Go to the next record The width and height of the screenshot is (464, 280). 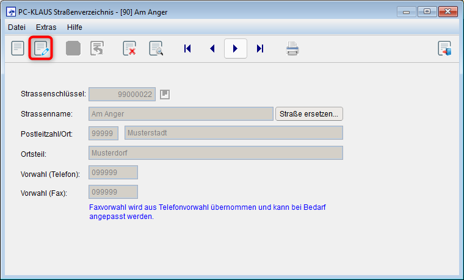tap(235, 48)
